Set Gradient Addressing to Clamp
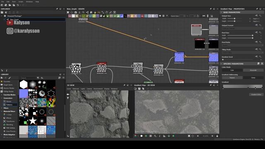The width and height of the screenshot is (265, 149). [x=253, y=77]
